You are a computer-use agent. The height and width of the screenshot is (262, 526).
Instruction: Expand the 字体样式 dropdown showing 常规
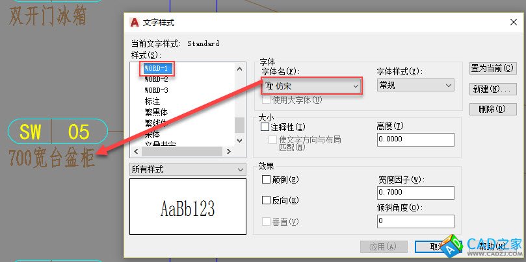[415, 85]
